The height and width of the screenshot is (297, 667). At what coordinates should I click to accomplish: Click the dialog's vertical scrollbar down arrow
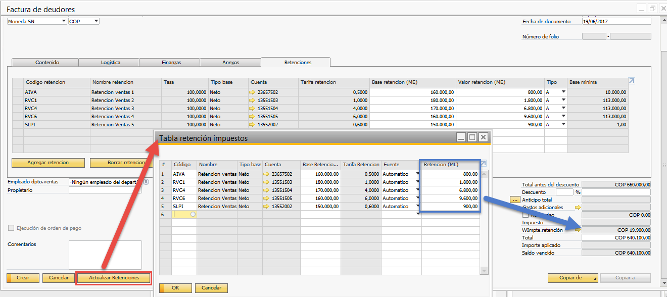tap(484, 271)
